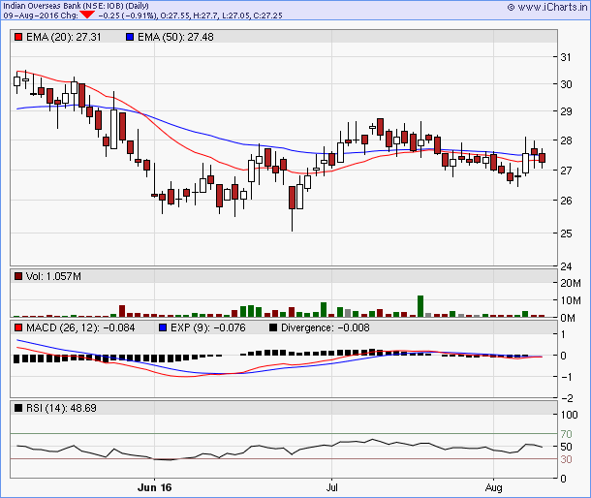Click the Aug date axis label
The width and height of the screenshot is (591, 498).
[x=493, y=487]
